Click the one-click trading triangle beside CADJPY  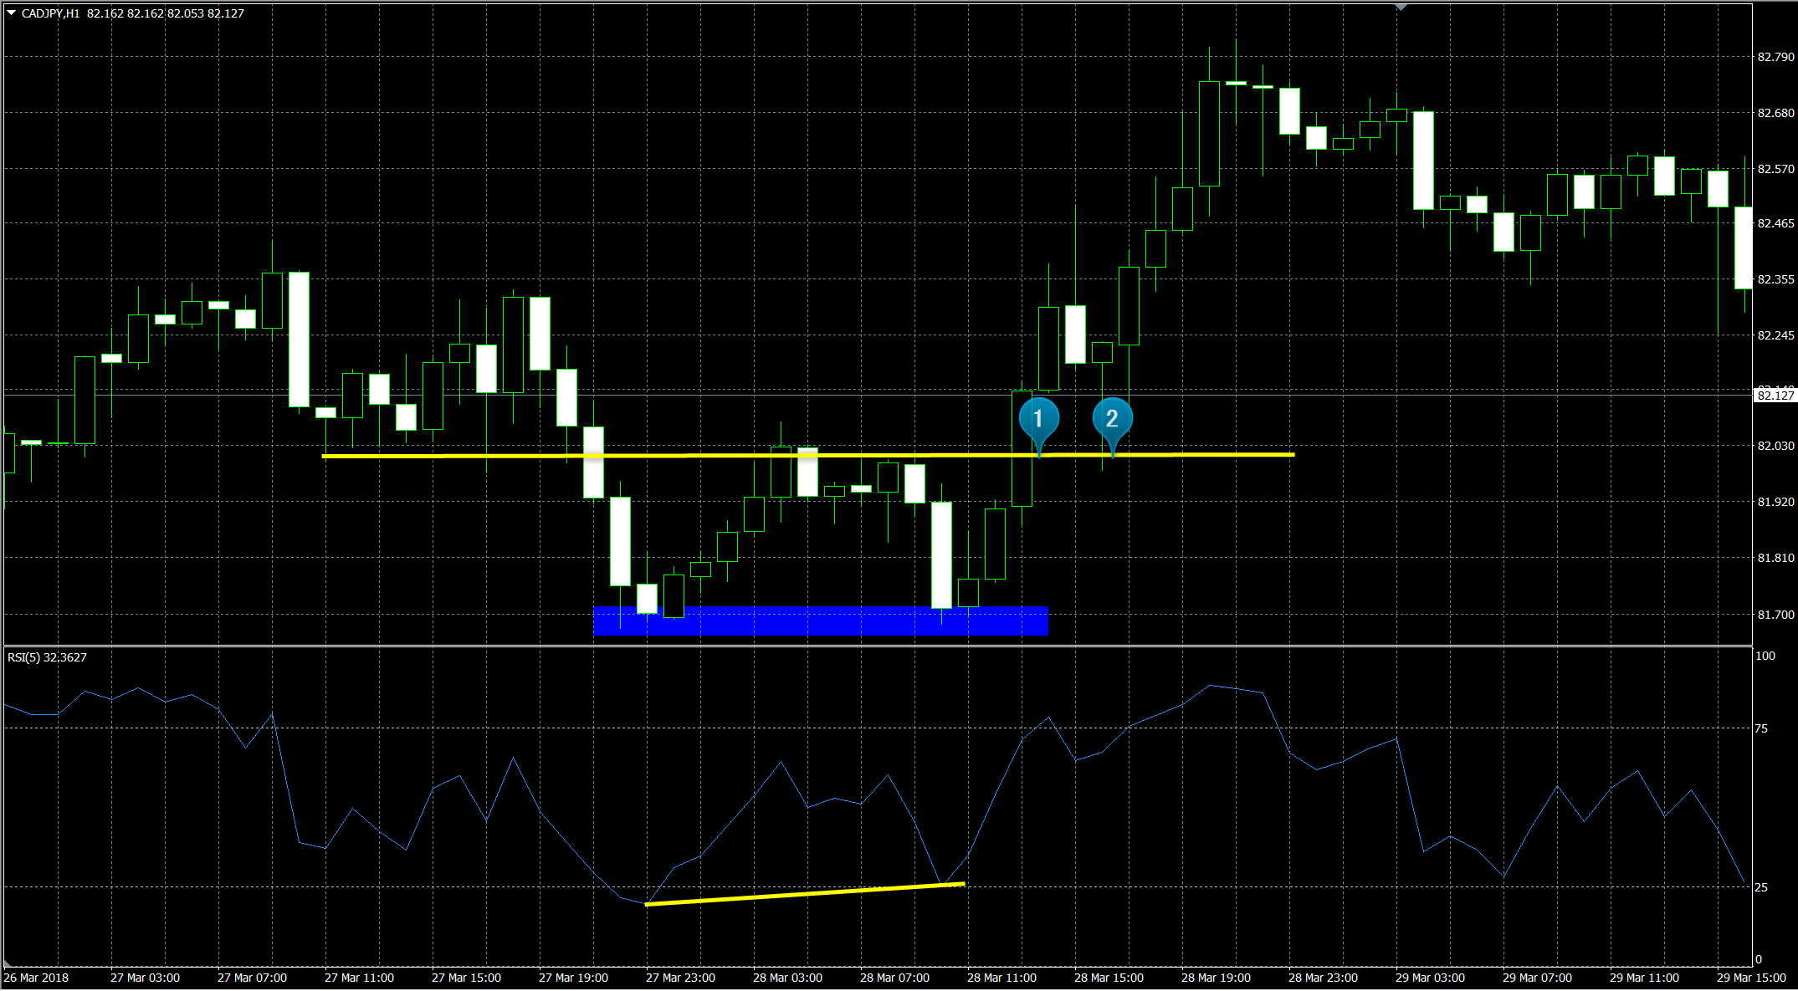tap(11, 13)
